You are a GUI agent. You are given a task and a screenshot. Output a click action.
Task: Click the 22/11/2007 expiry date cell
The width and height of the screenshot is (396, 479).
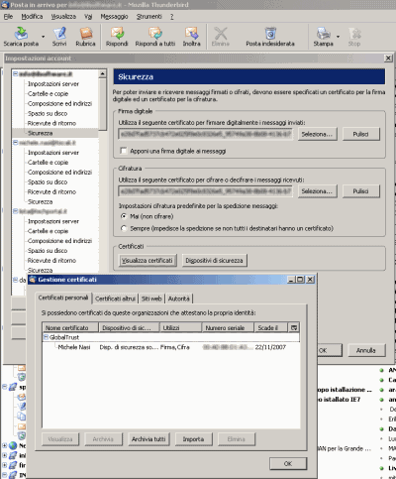tap(270, 347)
